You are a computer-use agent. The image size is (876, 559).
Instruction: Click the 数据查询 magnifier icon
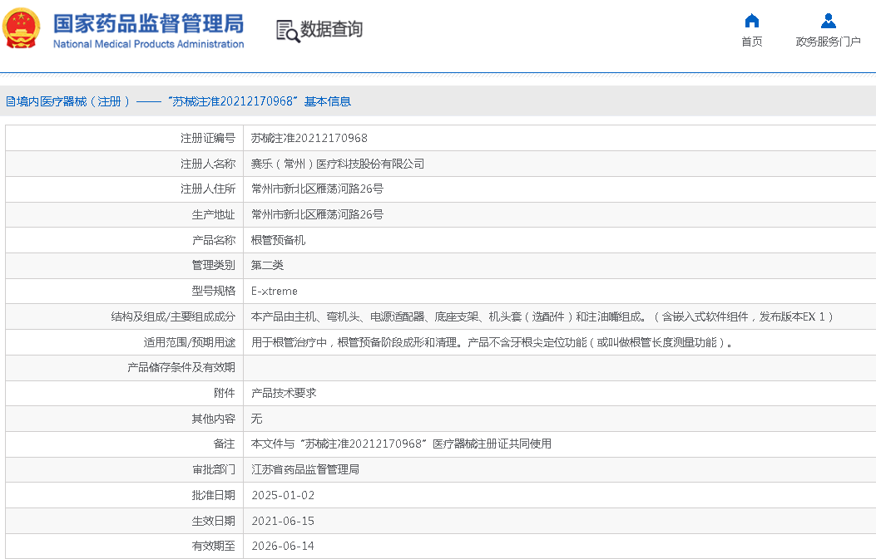click(x=288, y=31)
